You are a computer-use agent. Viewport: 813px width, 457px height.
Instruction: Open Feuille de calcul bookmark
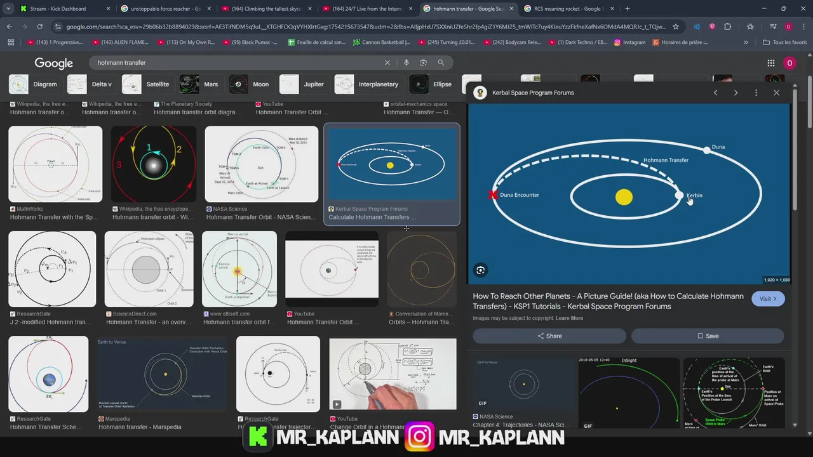(x=316, y=43)
